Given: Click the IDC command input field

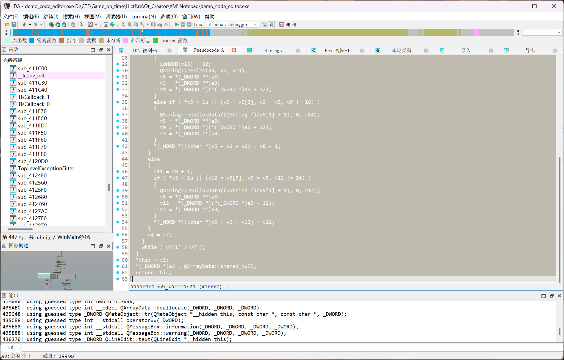Looking at the screenshot, I should [275, 347].
